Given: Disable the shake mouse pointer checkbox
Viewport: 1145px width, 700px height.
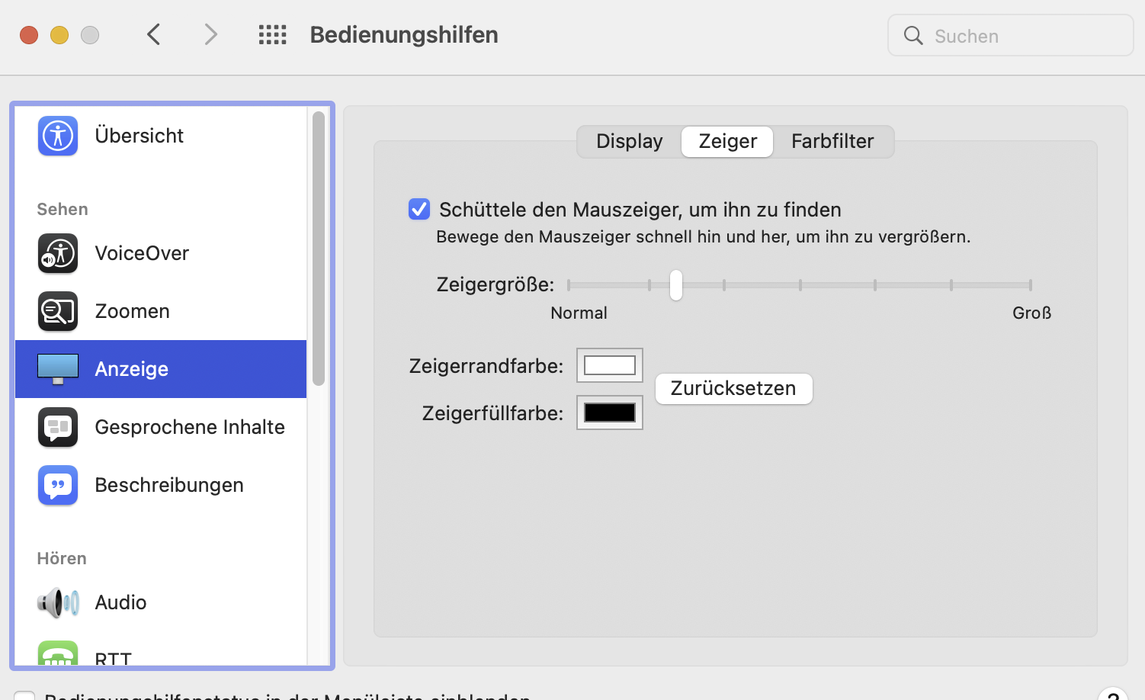Looking at the screenshot, I should pyautogui.click(x=419, y=210).
